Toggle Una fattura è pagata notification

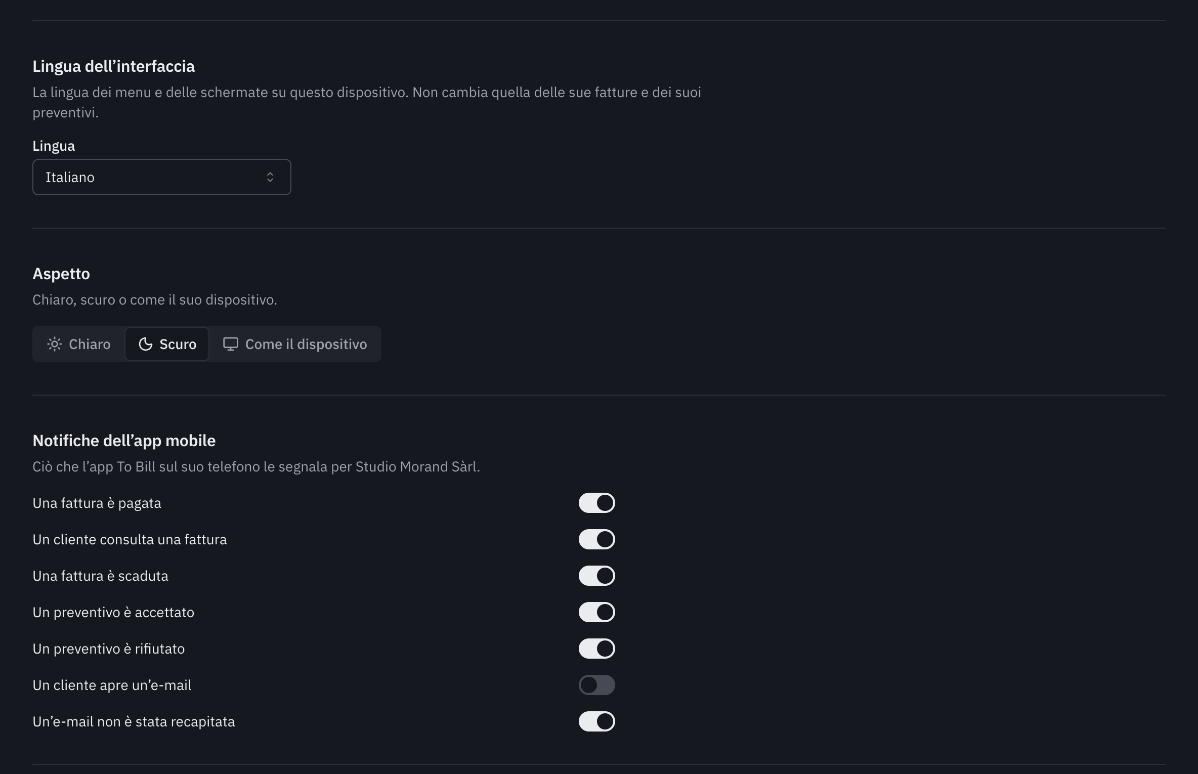[x=597, y=503]
